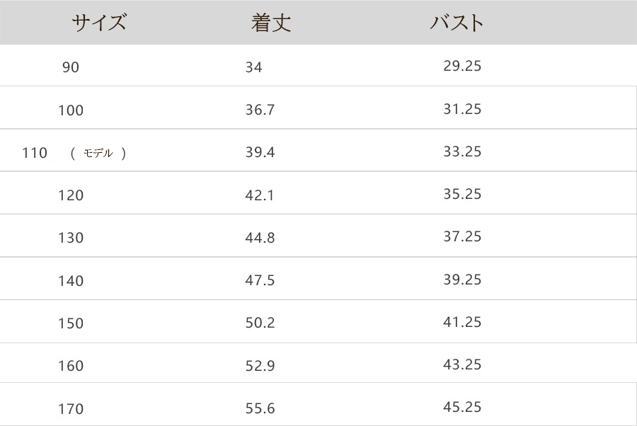Click the 着丈 value 55.6
Image resolution: width=637 pixels, height=426 pixels.
260,408
